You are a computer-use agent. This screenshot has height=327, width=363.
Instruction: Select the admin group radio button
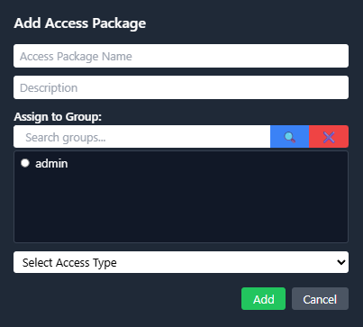(x=25, y=163)
